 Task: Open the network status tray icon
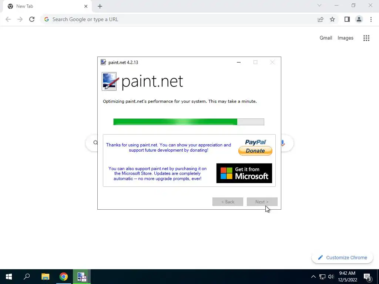[322, 277]
